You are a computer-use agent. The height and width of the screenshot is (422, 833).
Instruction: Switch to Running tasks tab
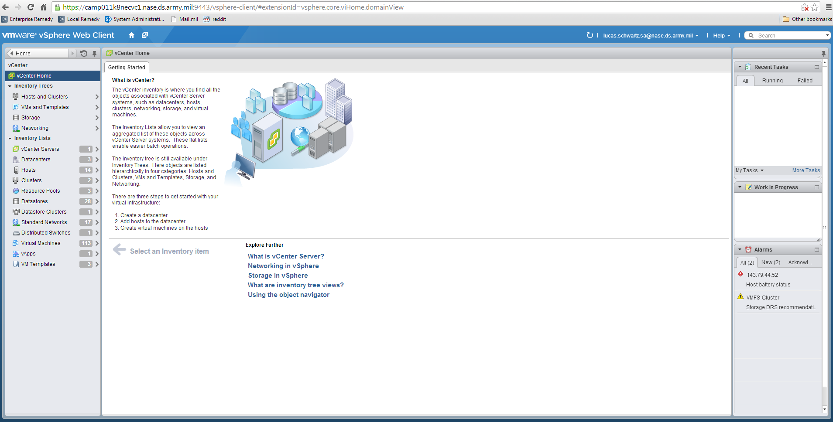[772, 81]
